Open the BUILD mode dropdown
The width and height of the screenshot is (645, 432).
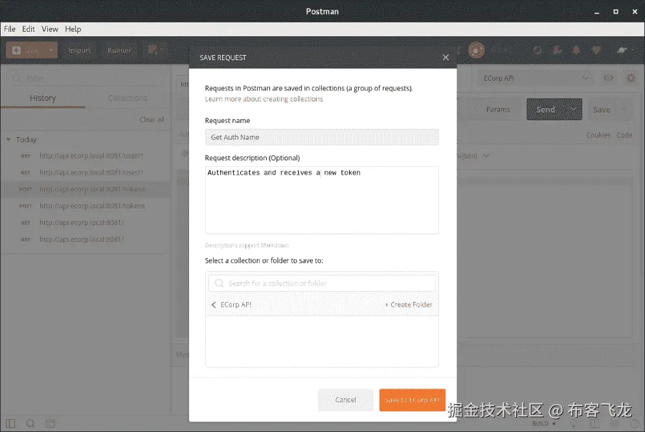(544, 424)
